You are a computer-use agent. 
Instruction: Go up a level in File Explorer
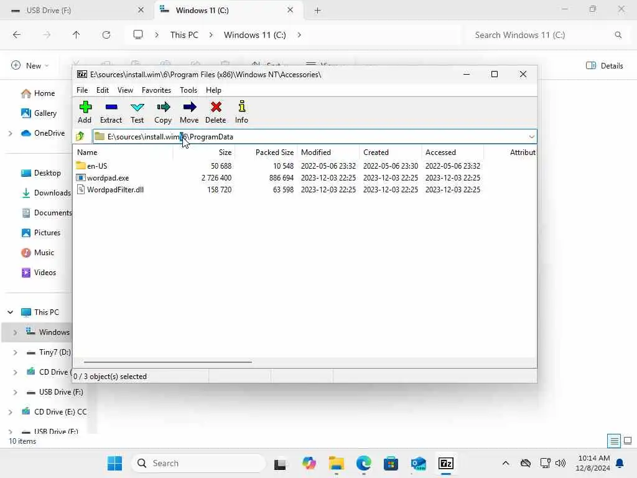(x=76, y=35)
